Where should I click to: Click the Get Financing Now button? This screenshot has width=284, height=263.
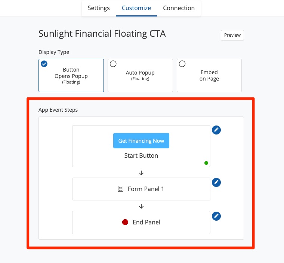141,141
